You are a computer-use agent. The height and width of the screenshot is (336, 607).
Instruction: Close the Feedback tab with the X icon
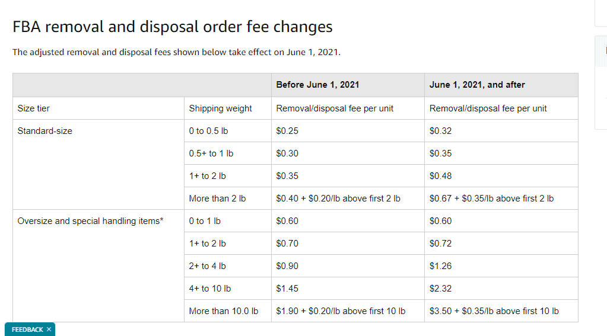49,329
